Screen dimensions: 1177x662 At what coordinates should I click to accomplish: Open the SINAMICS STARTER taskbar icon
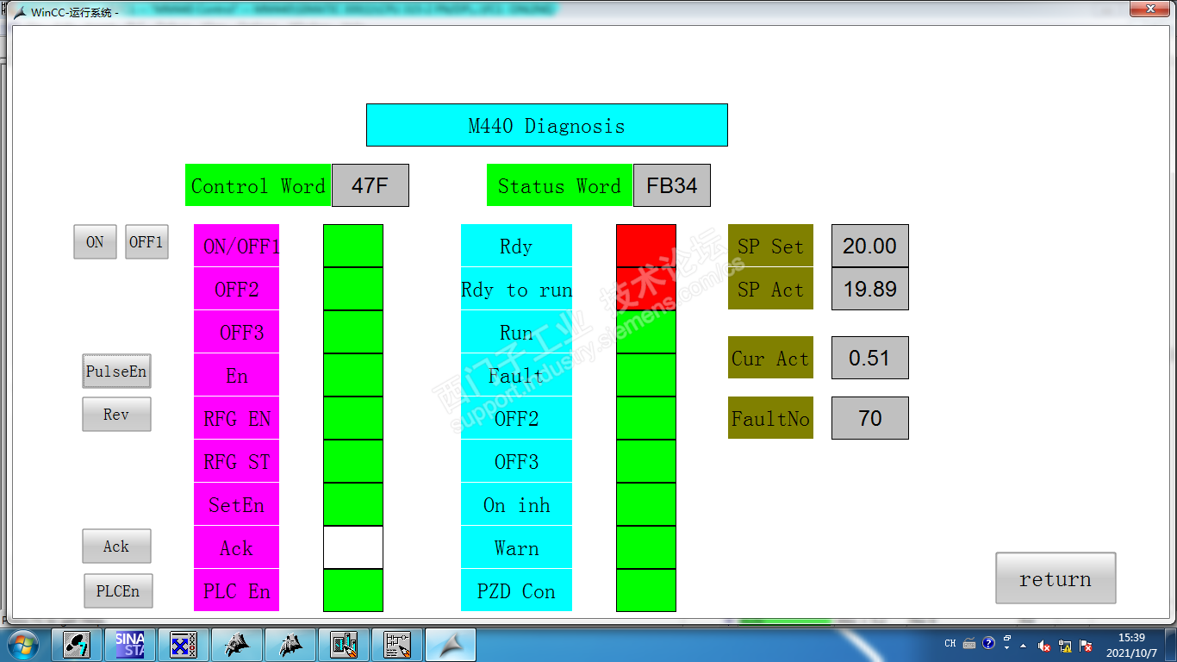coord(130,645)
